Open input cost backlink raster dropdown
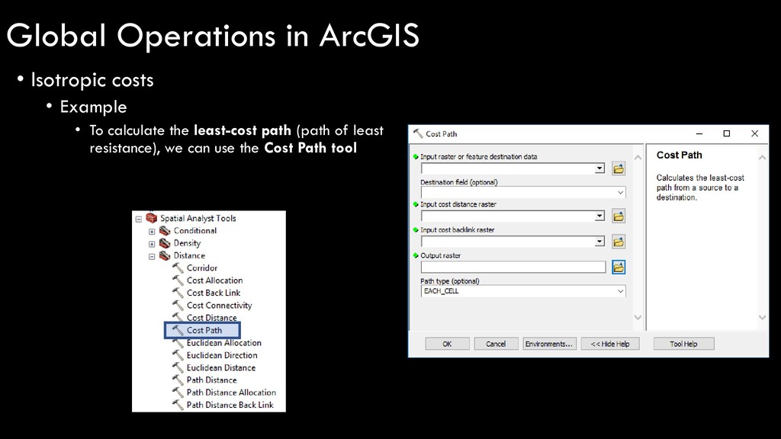781x439 pixels. click(599, 242)
